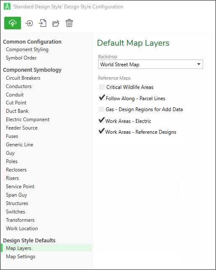
Task: Uncheck Work Areas - Electric
Action: pyautogui.click(x=101, y=121)
